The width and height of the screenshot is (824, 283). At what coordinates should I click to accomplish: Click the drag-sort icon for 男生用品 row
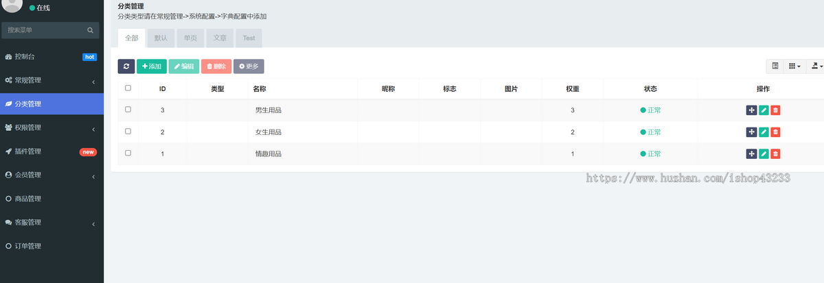pos(751,110)
